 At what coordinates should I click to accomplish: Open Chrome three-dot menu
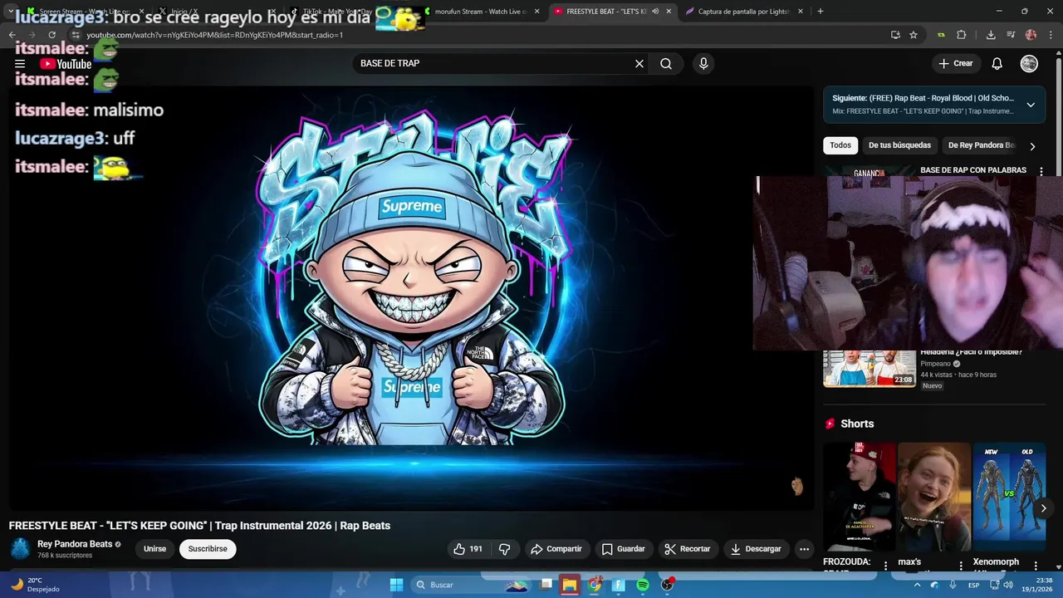pos(1052,35)
